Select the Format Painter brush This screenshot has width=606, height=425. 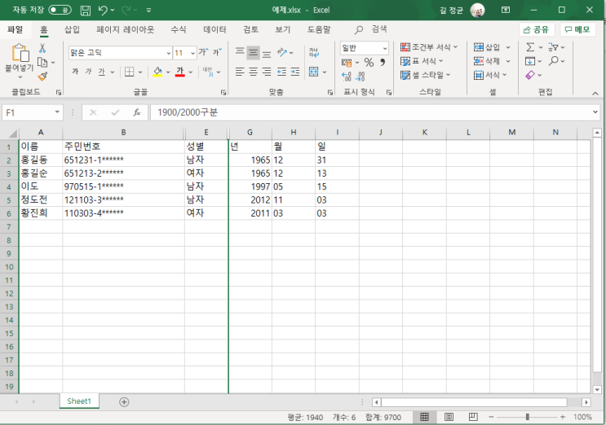(x=42, y=77)
